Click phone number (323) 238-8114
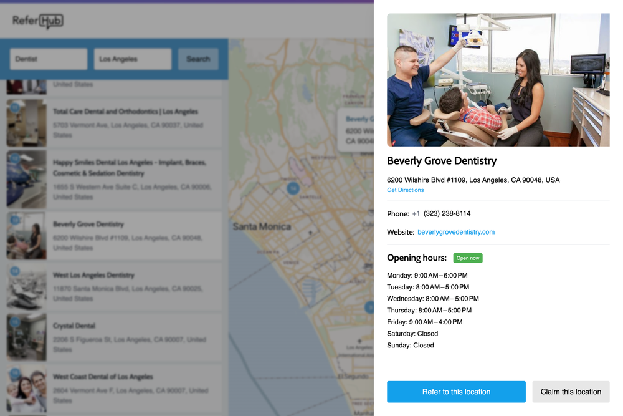This screenshot has width=623, height=416. click(x=447, y=213)
